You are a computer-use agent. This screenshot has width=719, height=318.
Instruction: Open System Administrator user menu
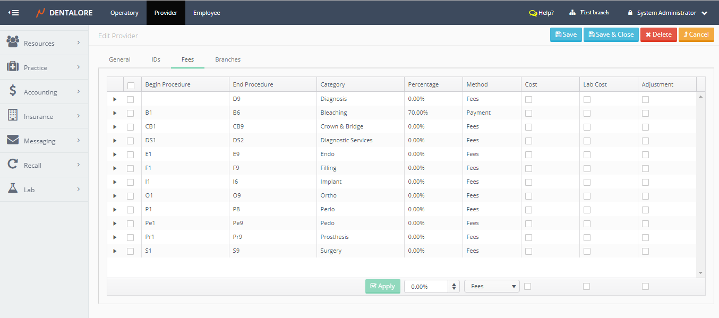point(667,13)
